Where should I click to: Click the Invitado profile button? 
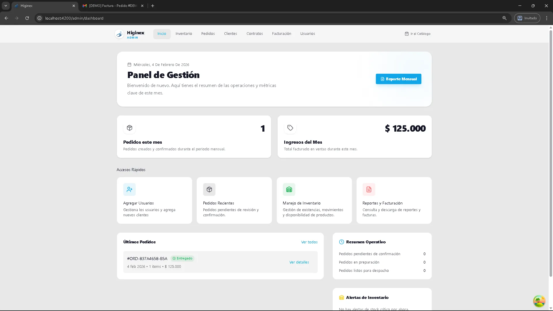[x=527, y=18]
